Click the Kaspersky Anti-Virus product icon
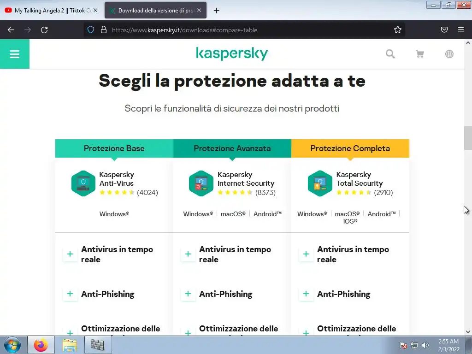 coord(83,183)
